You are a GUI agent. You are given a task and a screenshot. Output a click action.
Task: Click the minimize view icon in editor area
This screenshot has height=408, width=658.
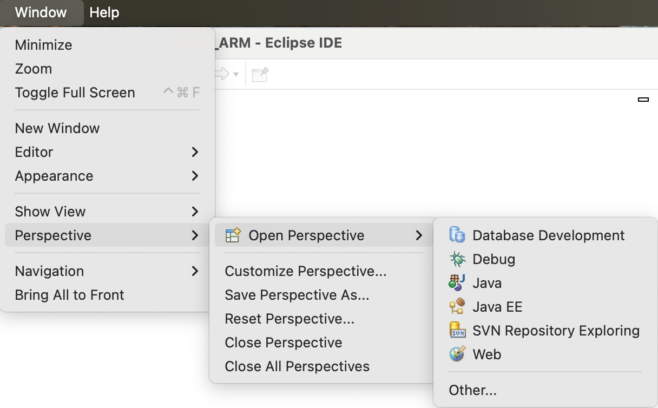pyautogui.click(x=643, y=100)
